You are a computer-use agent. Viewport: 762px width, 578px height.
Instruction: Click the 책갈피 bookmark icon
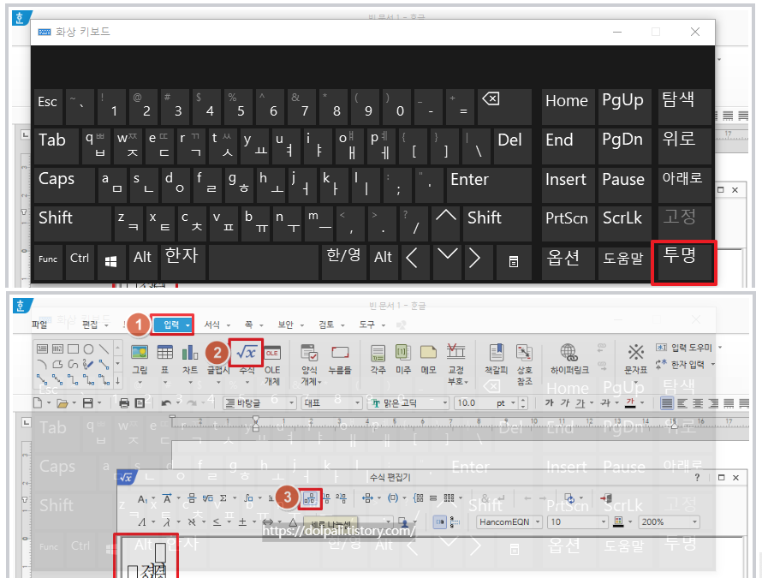[x=497, y=353]
